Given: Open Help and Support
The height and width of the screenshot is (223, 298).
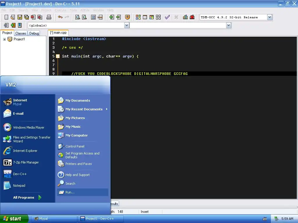Looking at the screenshot, I should 83,175.
